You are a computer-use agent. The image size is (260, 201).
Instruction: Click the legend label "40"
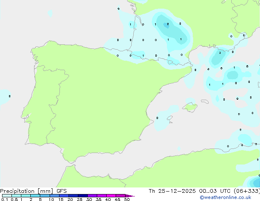tap(108, 199)
